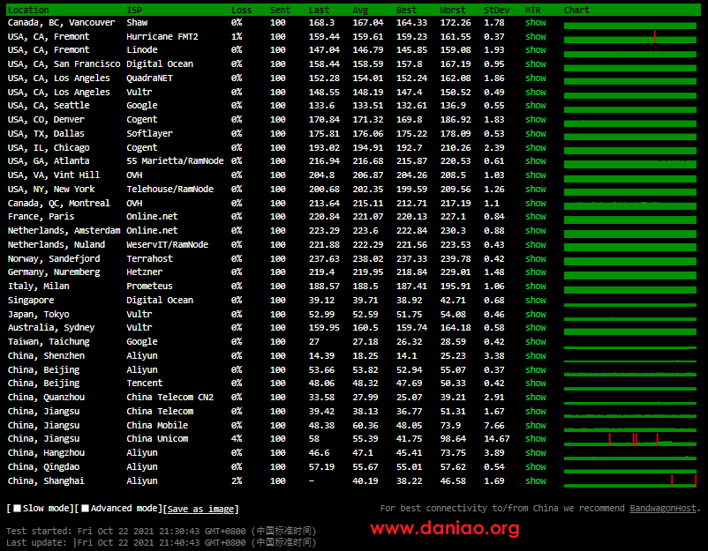
Task: Show MTR for Hangzhou Aliyun
Action: point(536,452)
